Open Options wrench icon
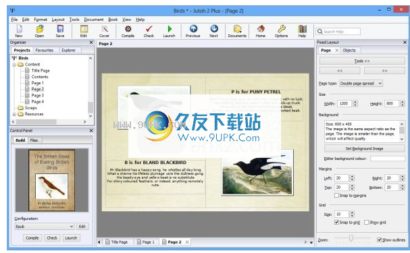410x253 pixels. point(282,29)
